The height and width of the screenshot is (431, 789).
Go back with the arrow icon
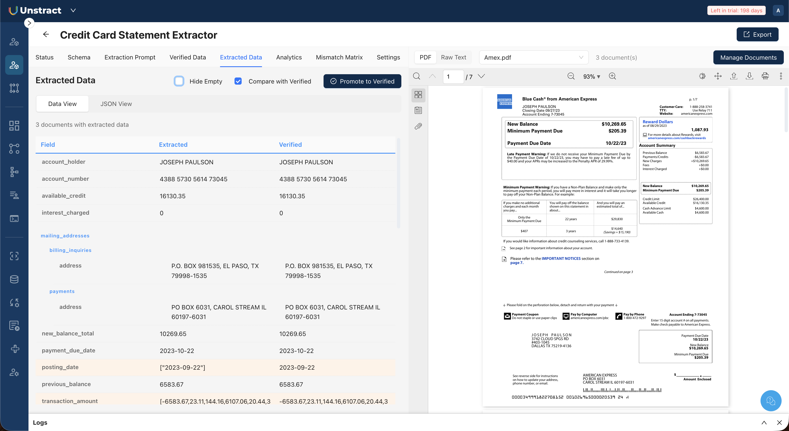coord(46,34)
